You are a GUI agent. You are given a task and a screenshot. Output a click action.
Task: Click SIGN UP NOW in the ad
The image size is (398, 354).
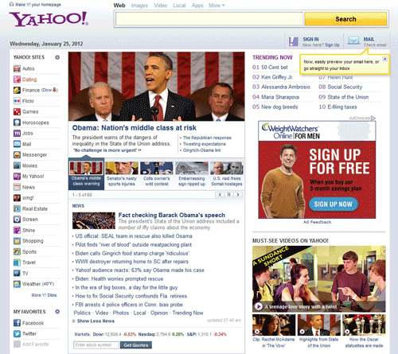(334, 204)
